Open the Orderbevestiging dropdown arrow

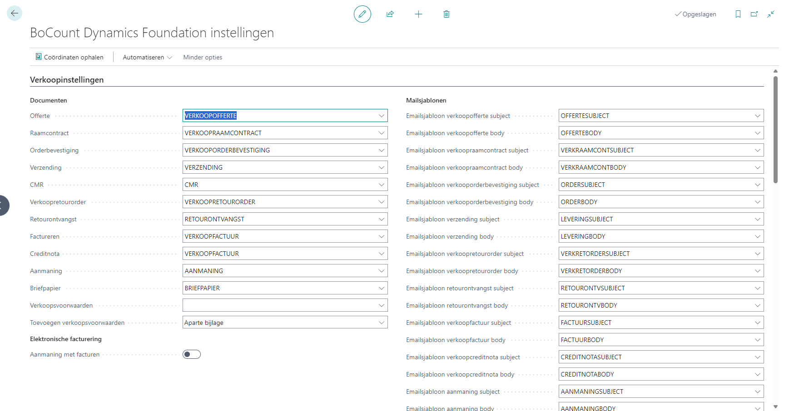[x=382, y=150]
